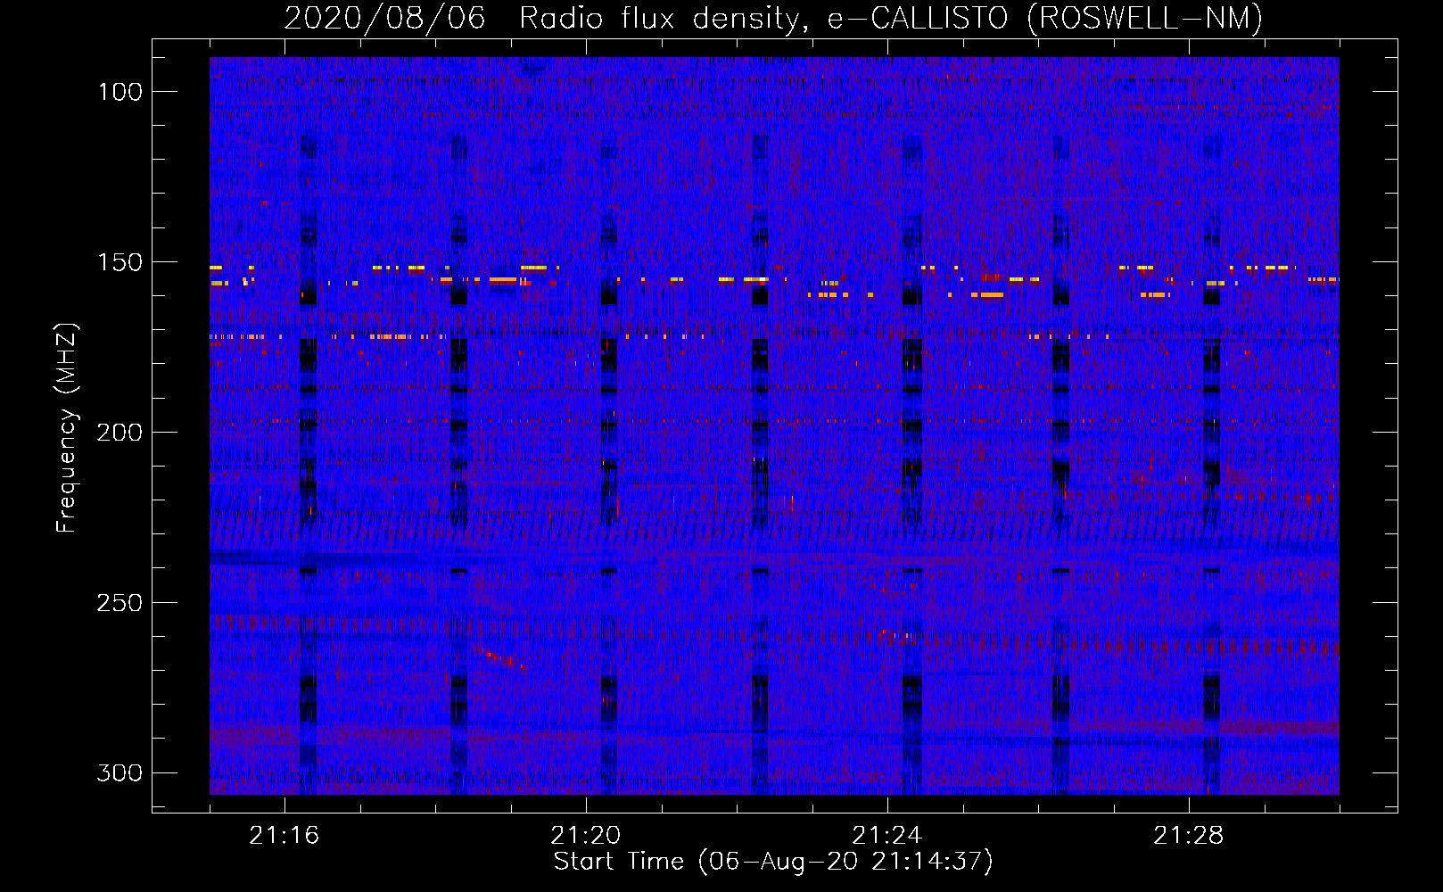Click the frequency tick label "200"
This screenshot has height=892, width=1443.
click(120, 433)
